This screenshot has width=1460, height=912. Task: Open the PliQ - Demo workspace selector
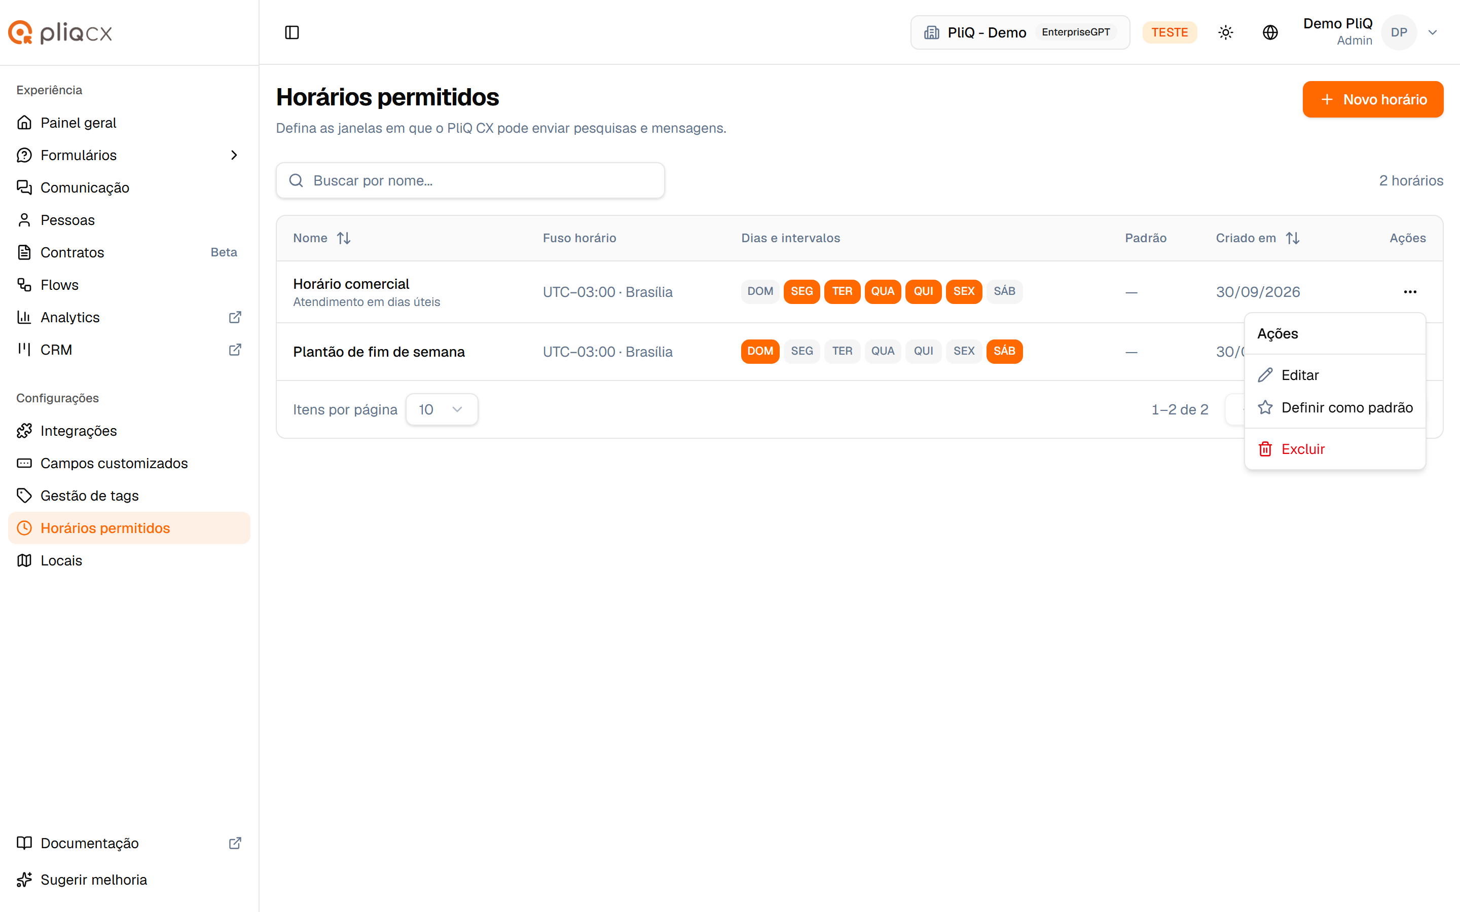pyautogui.click(x=1019, y=32)
